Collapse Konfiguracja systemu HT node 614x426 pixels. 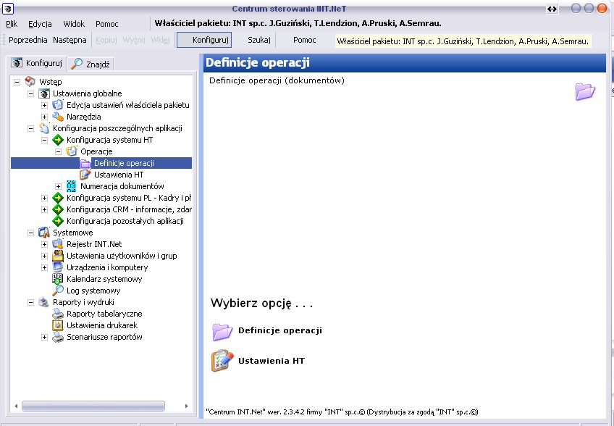(44, 140)
